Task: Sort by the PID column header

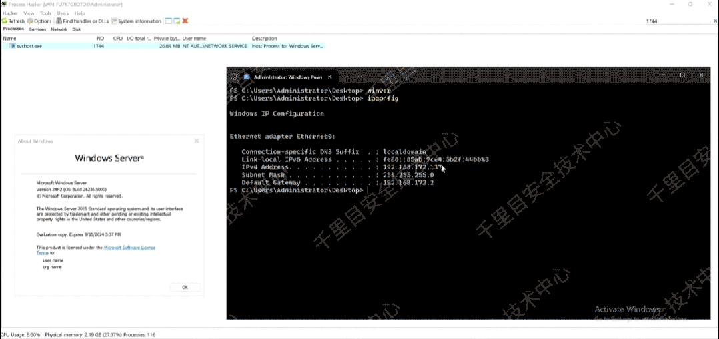Action: click(100, 39)
